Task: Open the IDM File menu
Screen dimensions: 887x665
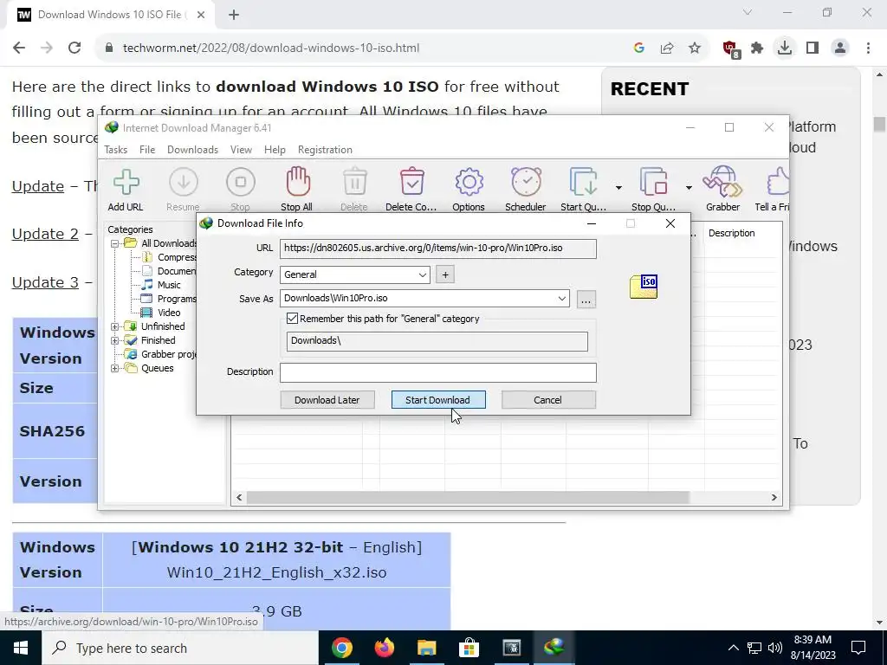Action: 147,150
